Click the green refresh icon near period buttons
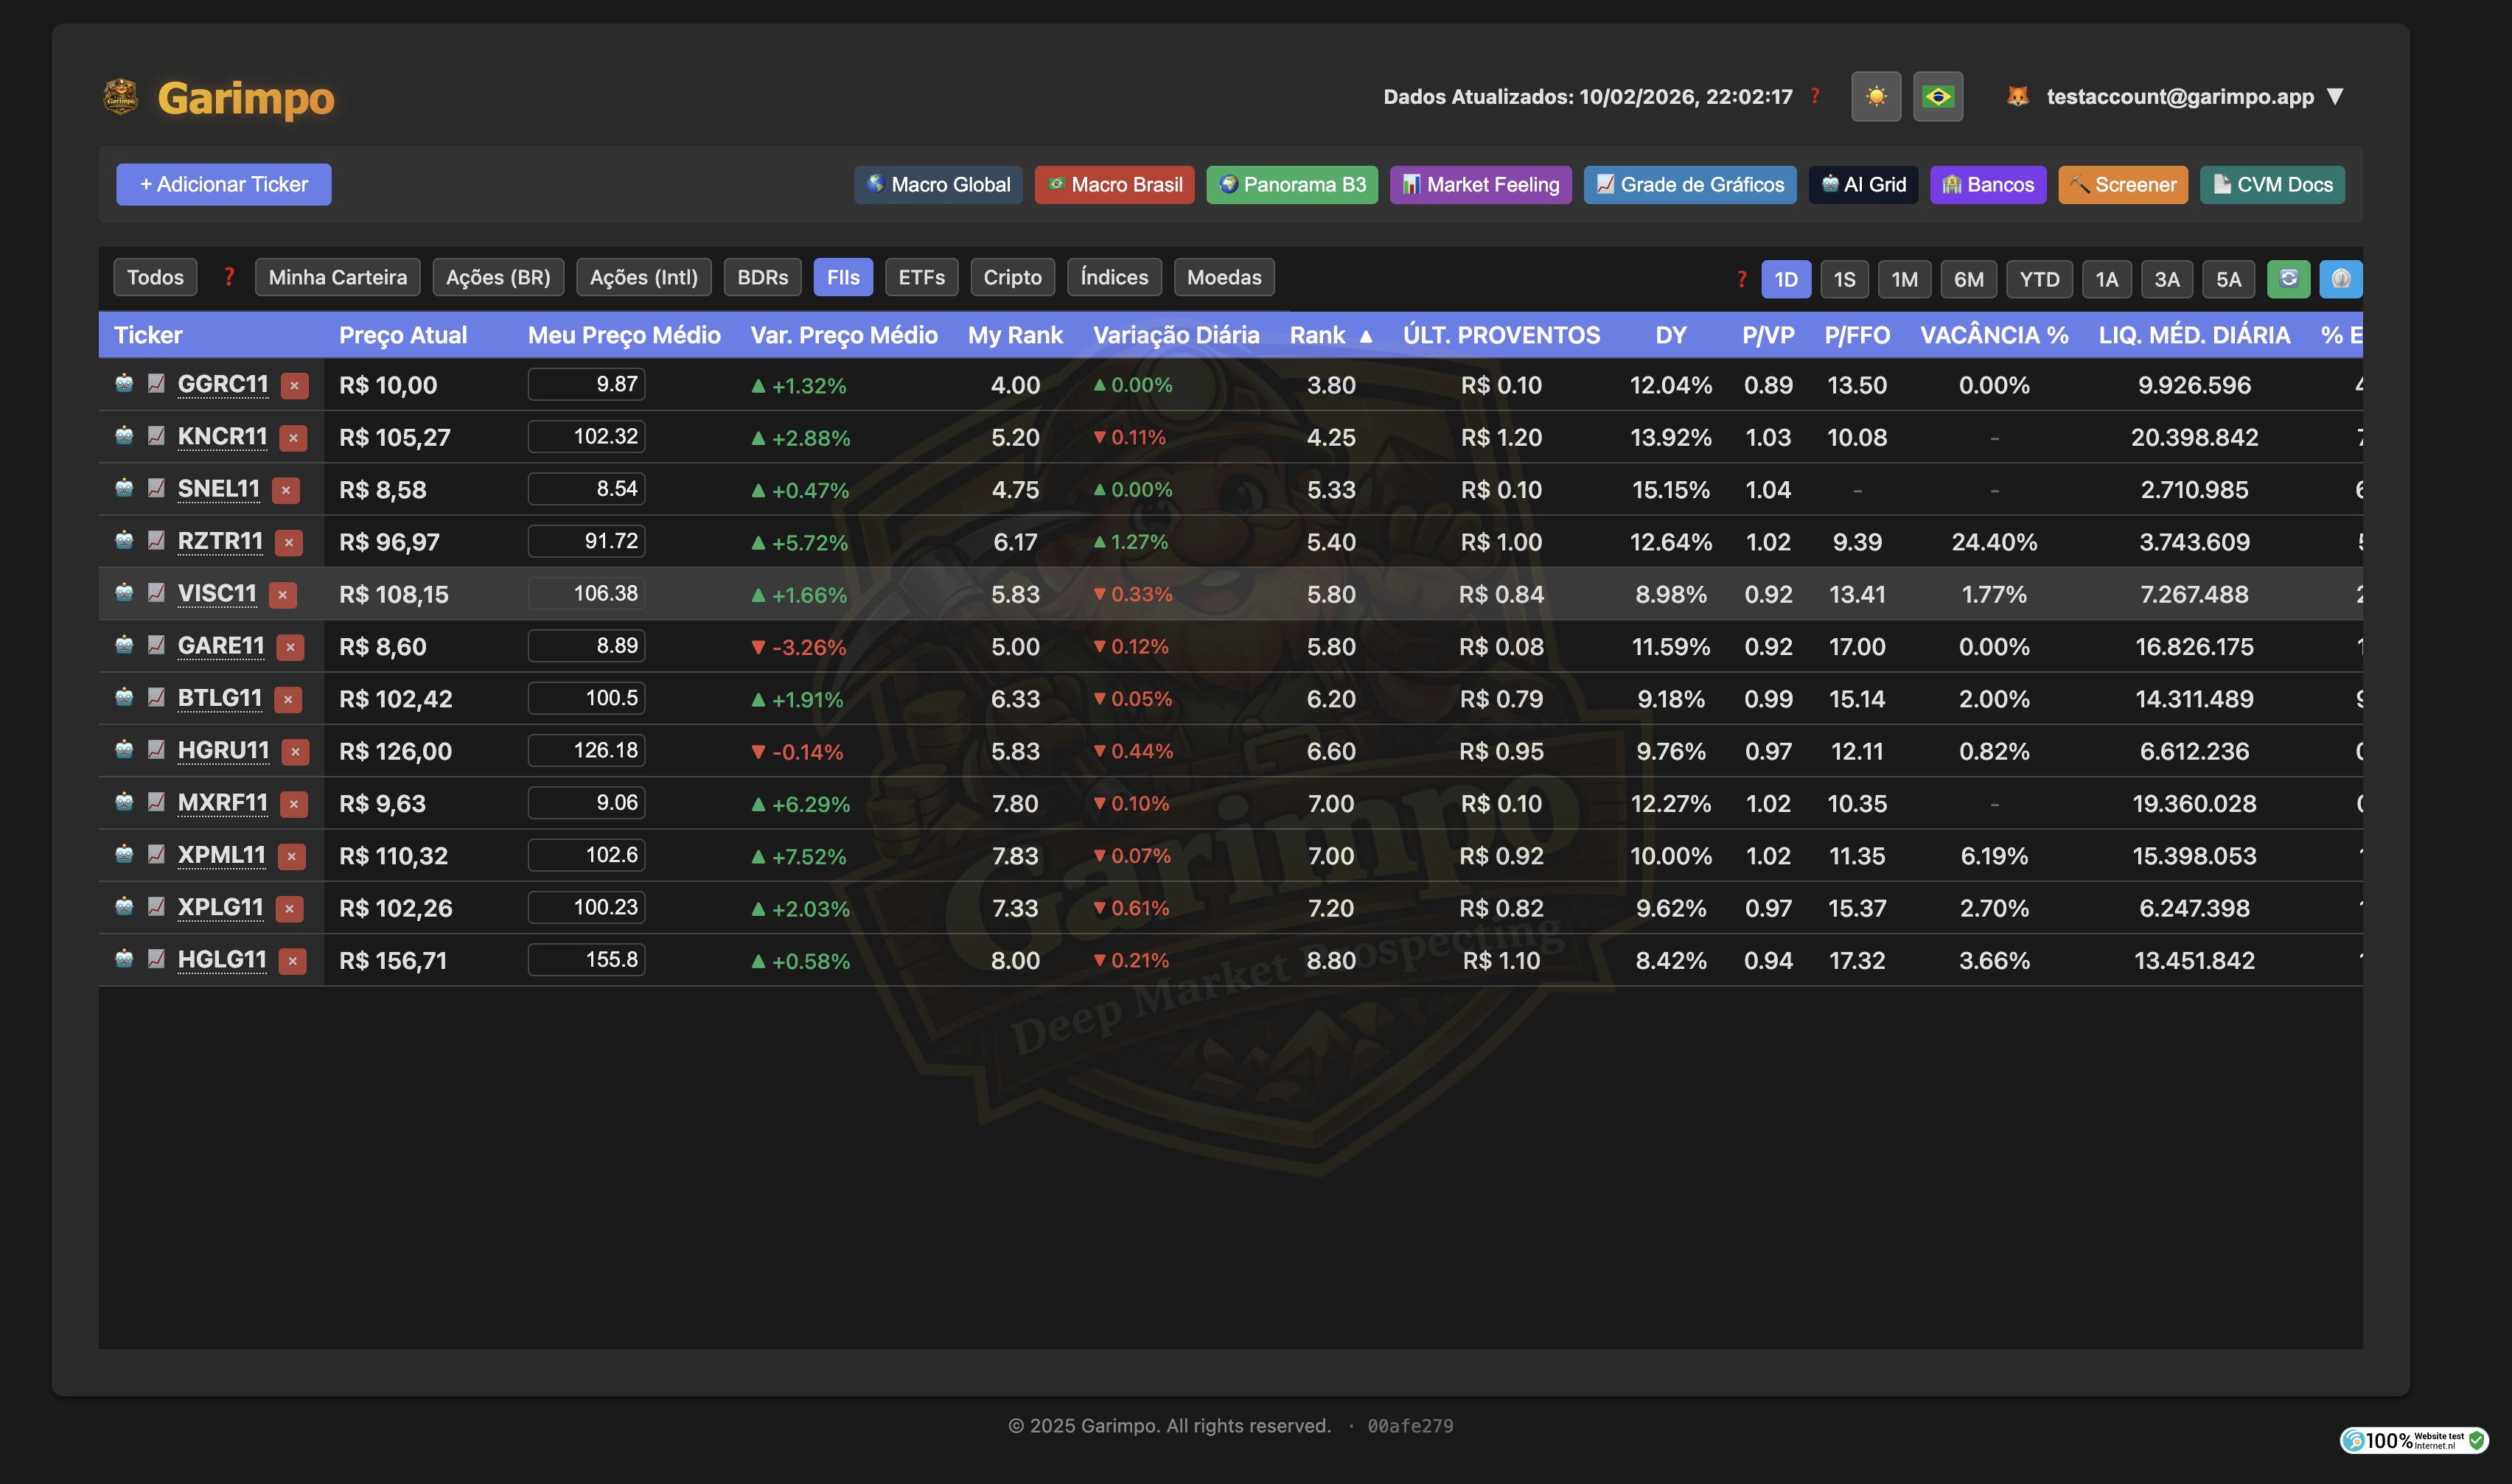 (2290, 279)
